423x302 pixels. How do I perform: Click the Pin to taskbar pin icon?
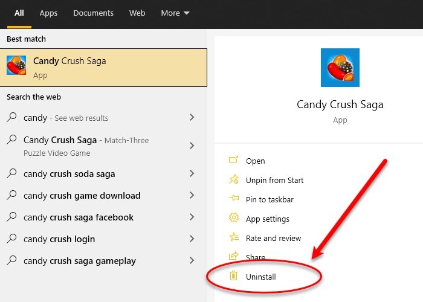(234, 198)
